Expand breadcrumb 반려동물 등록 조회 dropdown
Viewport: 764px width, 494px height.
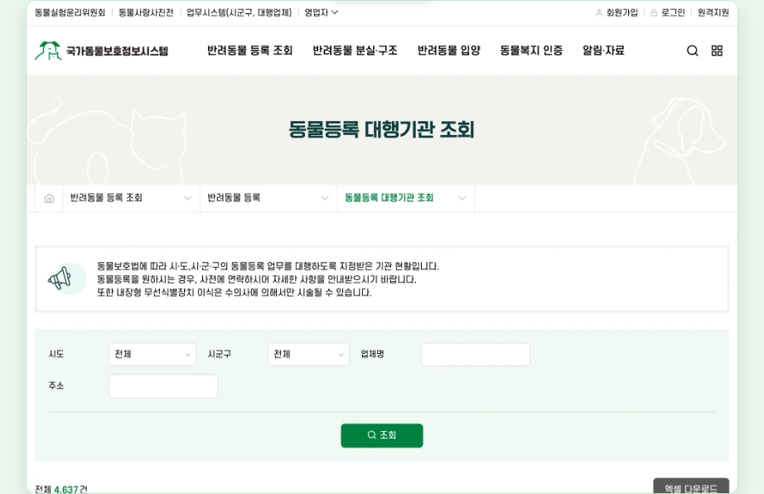pyautogui.click(x=131, y=198)
